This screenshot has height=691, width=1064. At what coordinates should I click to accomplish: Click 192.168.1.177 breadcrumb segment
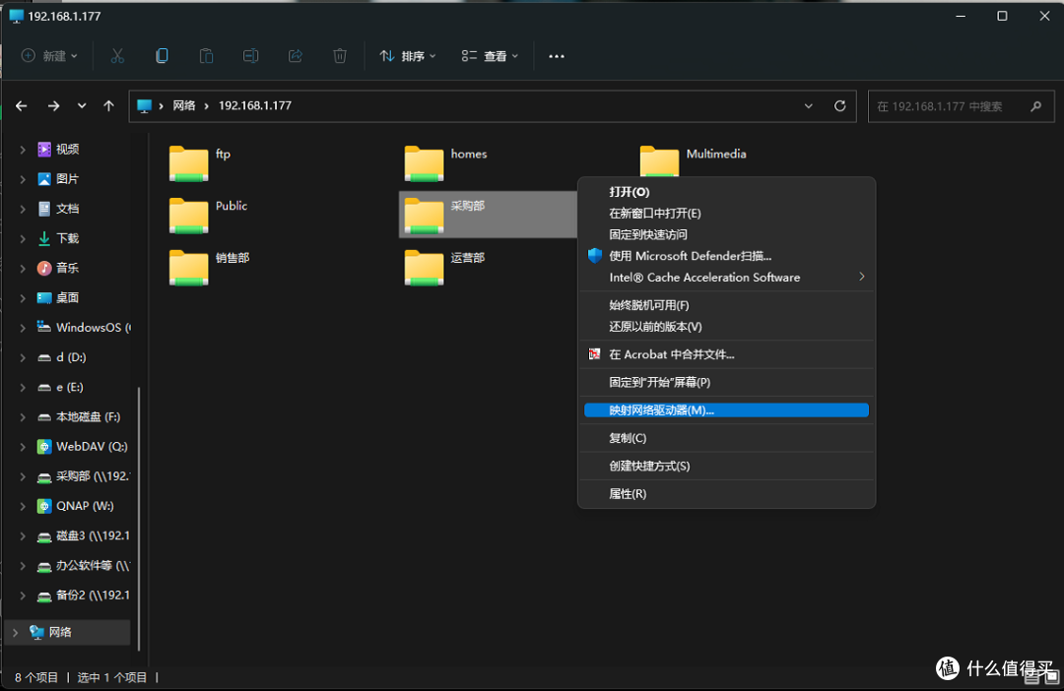[x=254, y=105]
